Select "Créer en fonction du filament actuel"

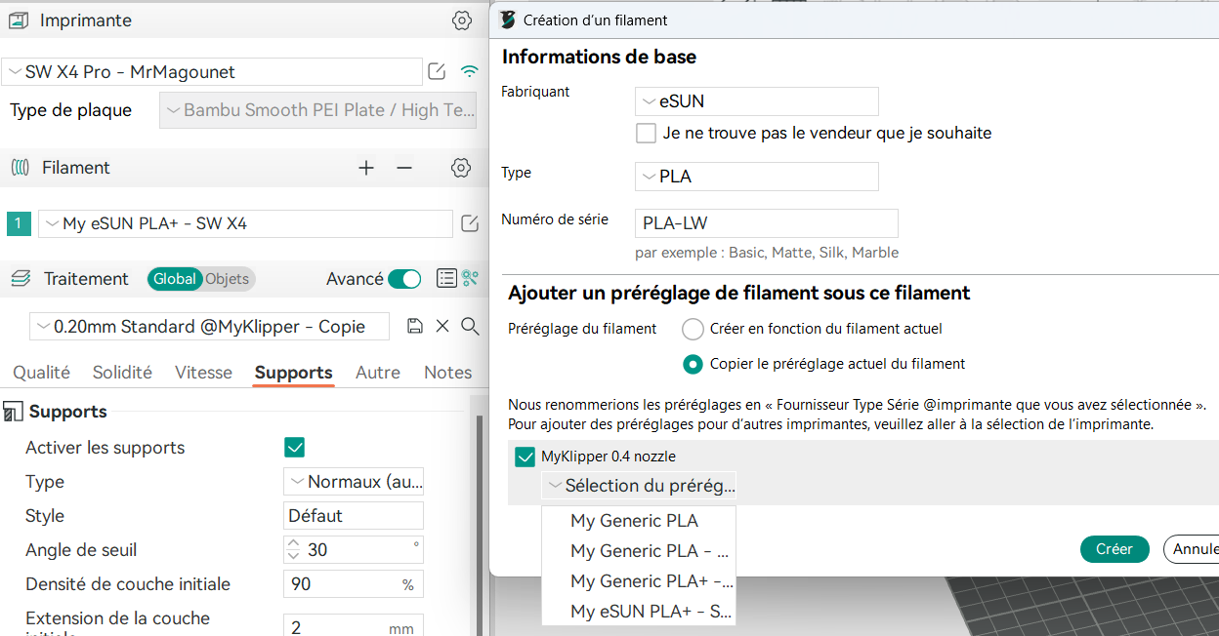[693, 329]
